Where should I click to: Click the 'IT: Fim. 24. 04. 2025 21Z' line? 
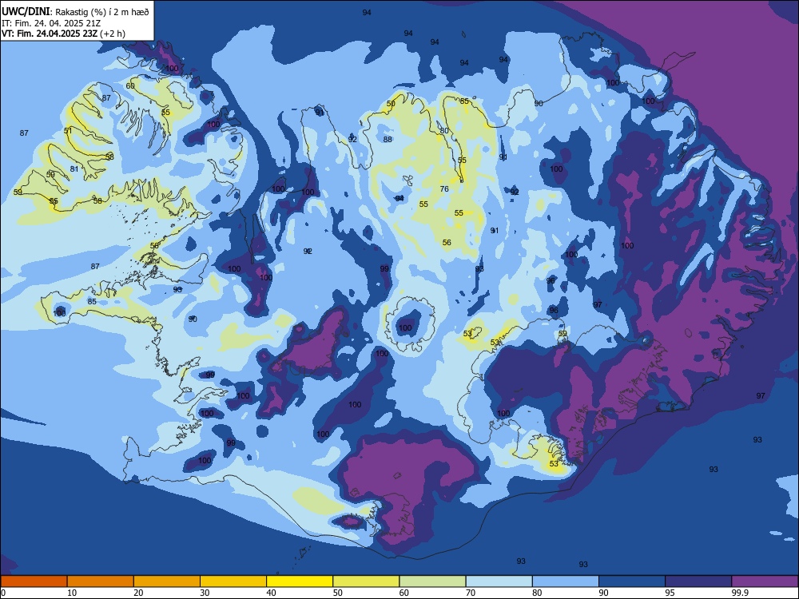coord(51,23)
